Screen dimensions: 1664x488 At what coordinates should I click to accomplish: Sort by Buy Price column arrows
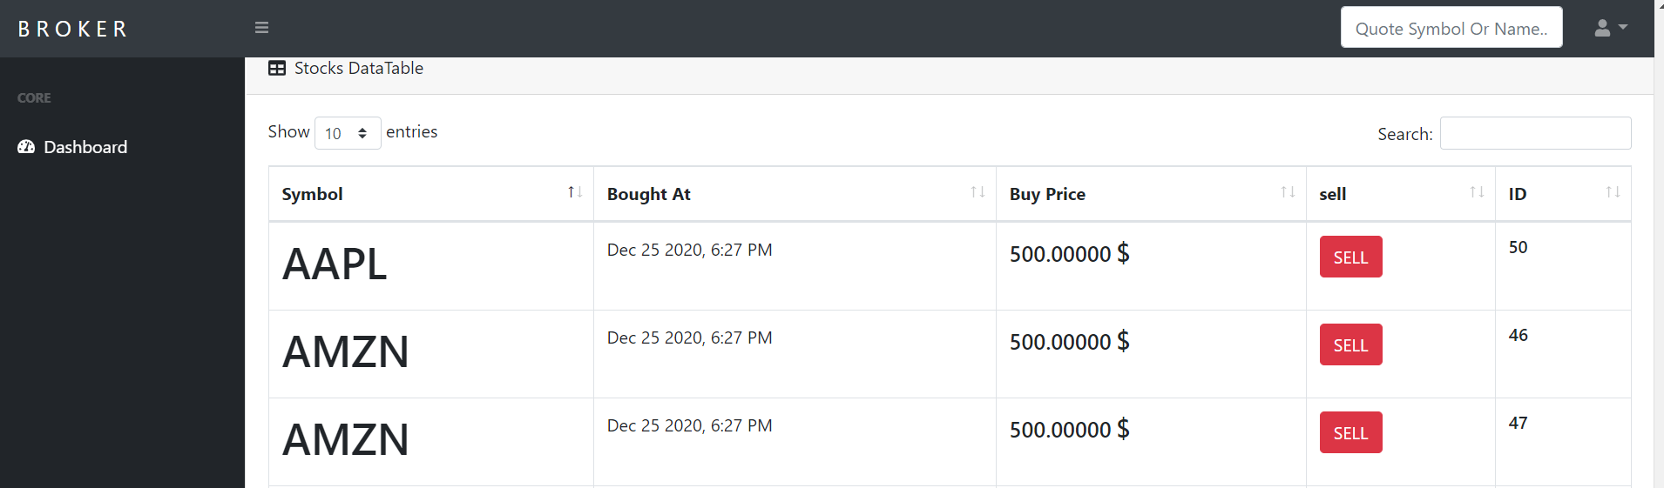pos(1288,192)
